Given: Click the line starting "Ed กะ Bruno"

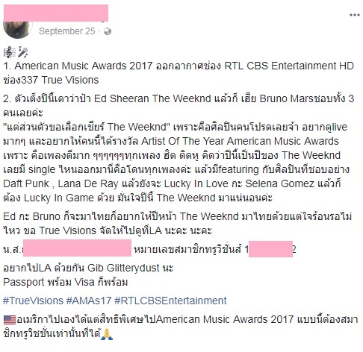Looking at the screenshot, I should coord(177,216).
